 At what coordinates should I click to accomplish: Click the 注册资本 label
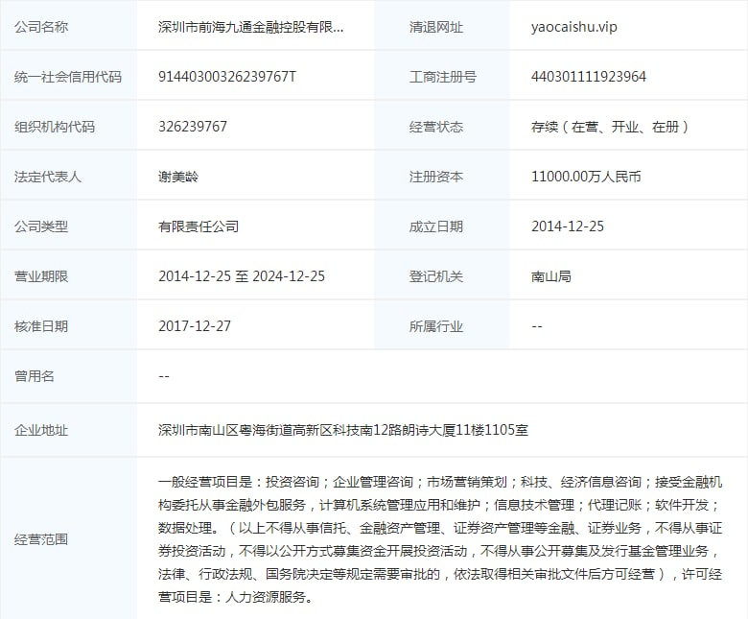coord(436,177)
